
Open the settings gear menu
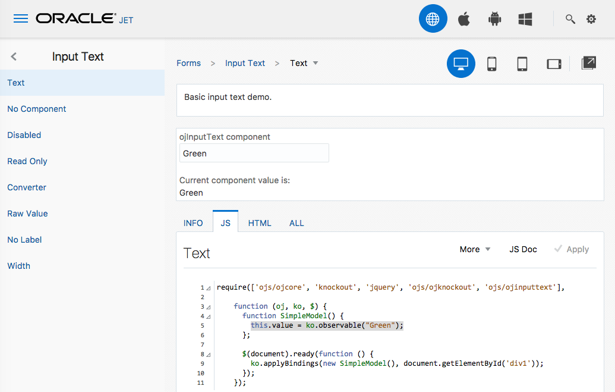591,19
